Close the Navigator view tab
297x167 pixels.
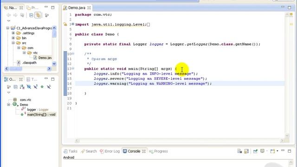(x=21, y=8)
